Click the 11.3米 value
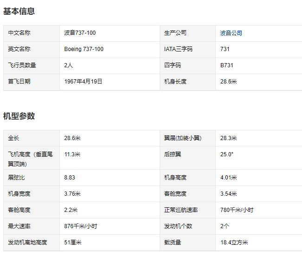Viewport: 302px width, 262px height. (x=72, y=154)
